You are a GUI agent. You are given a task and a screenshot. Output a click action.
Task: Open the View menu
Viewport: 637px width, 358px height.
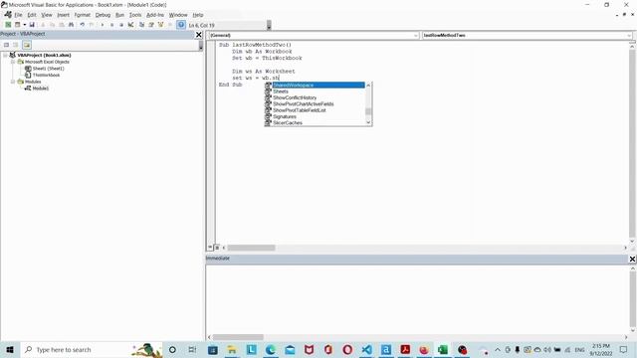[47, 15]
